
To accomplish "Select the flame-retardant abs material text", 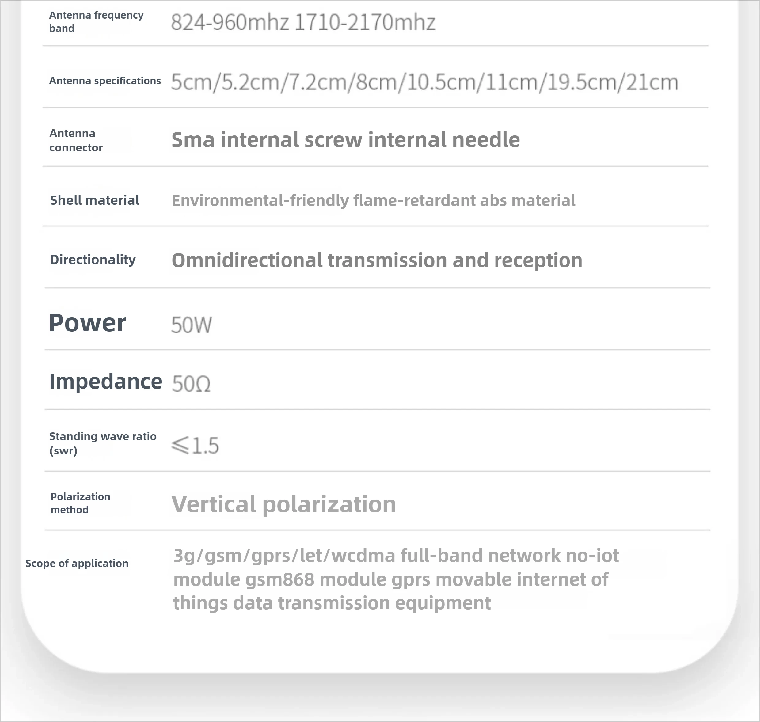I will (x=373, y=200).
